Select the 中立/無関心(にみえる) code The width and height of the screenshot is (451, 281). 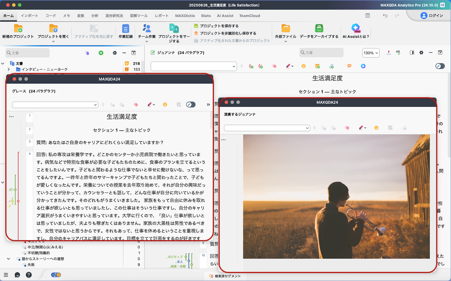(45, 247)
